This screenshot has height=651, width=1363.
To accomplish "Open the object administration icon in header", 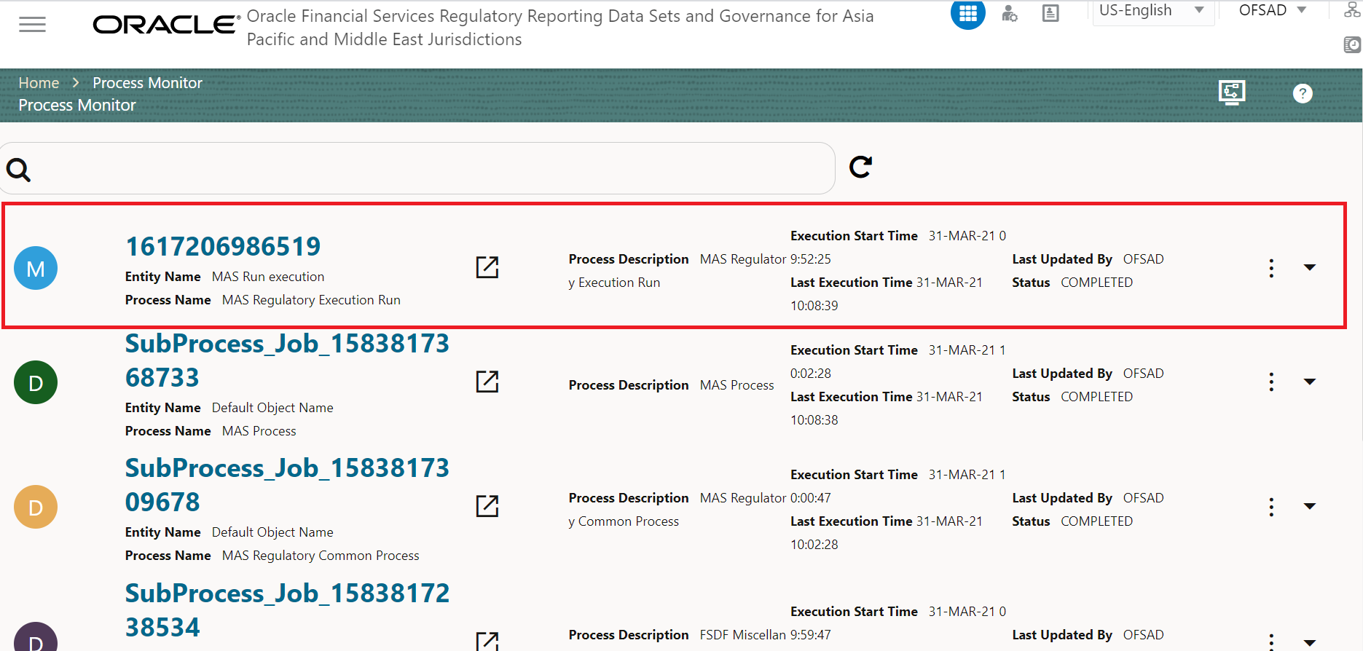I will tap(1050, 13).
